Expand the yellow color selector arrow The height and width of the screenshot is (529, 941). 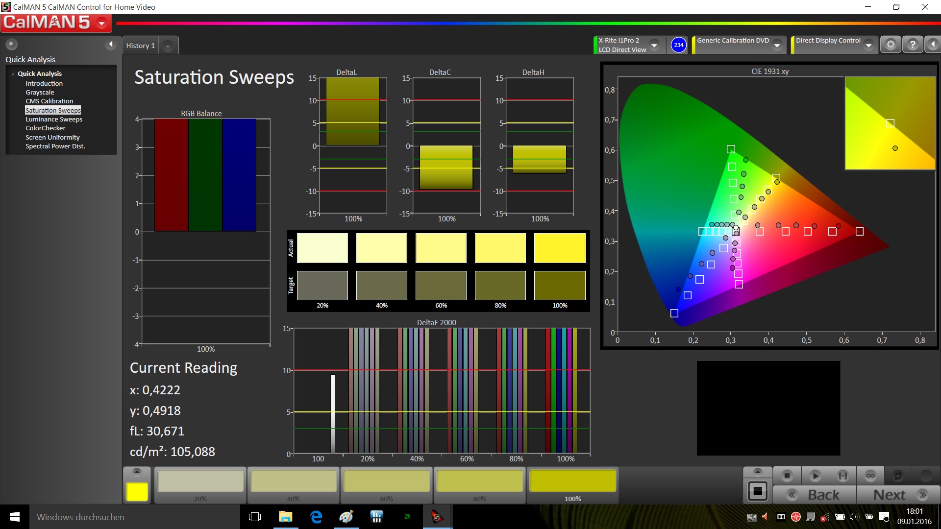(x=137, y=472)
